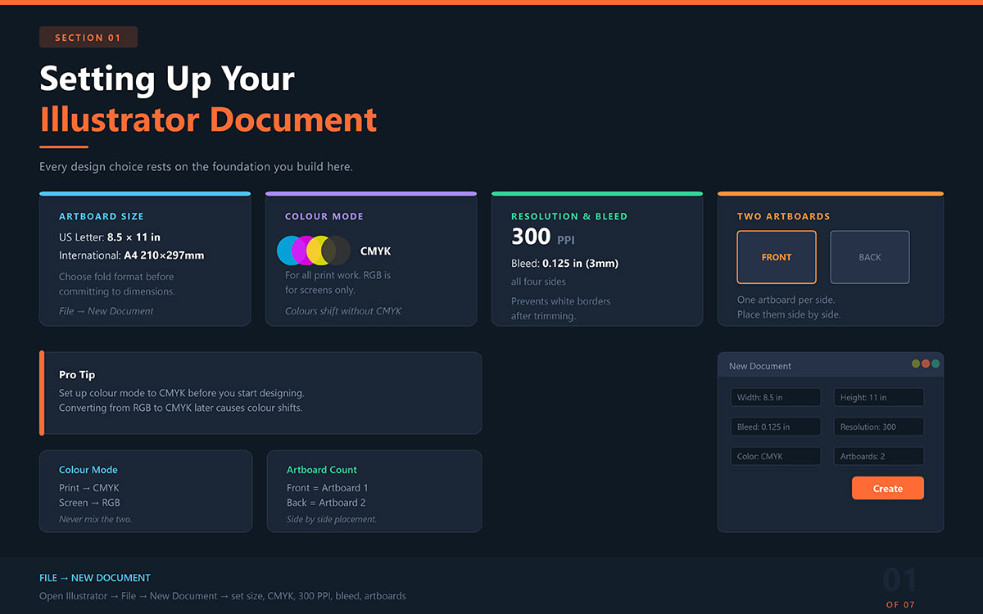Screen dimensions: 983x614
Task: Click the 'Setting Up Your' title line
Action: click(x=167, y=79)
